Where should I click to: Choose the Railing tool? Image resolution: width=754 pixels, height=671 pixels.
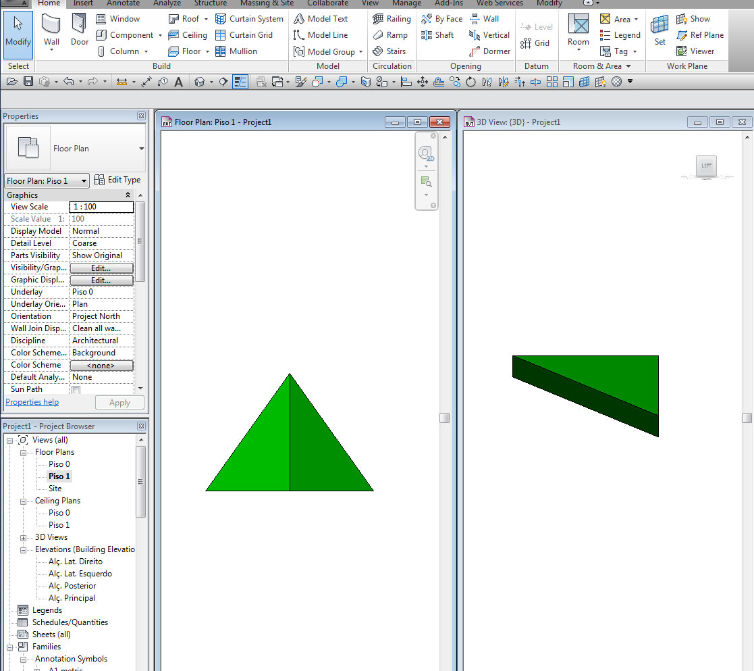392,19
